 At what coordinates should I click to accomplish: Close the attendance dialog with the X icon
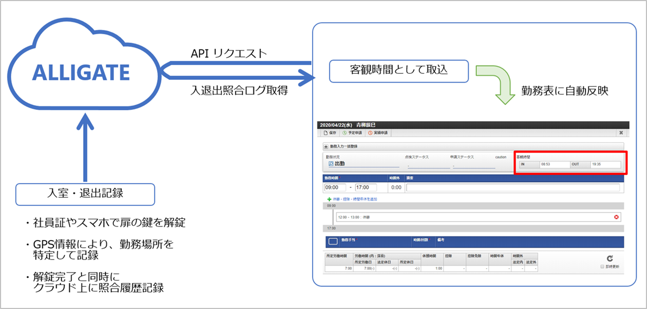pos(621,133)
